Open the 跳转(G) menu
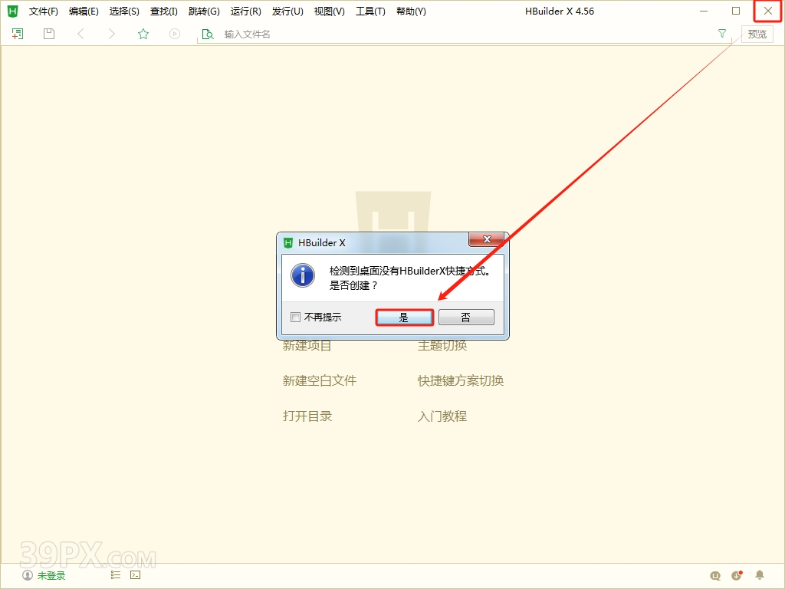Image resolution: width=785 pixels, height=589 pixels. pyautogui.click(x=204, y=12)
